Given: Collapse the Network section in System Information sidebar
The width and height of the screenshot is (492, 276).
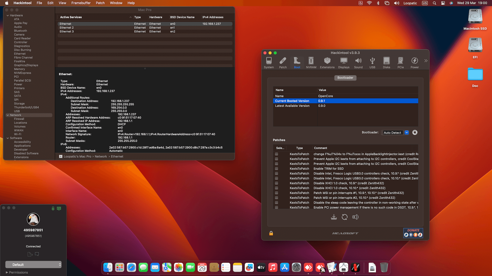Looking at the screenshot, I should pos(8,115).
